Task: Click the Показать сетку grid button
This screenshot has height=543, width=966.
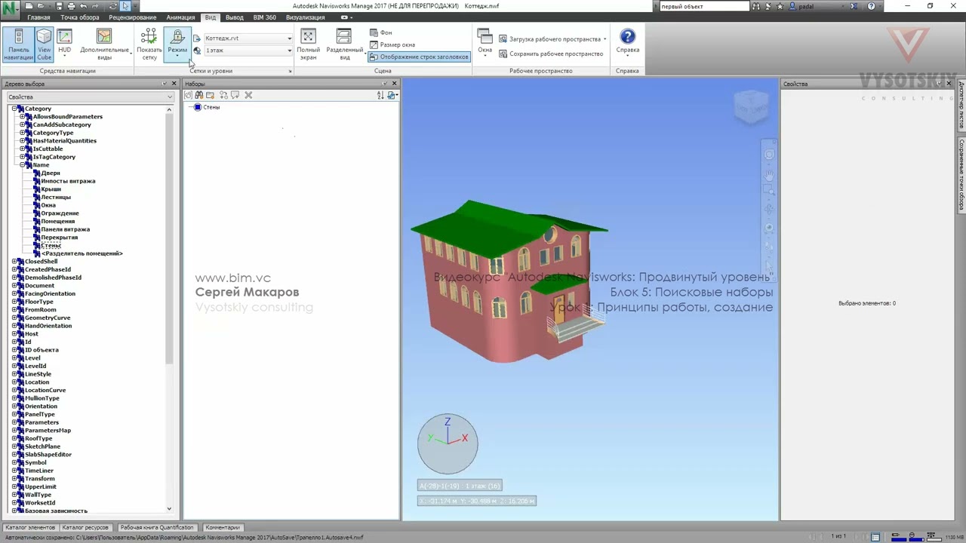Action: 149,44
